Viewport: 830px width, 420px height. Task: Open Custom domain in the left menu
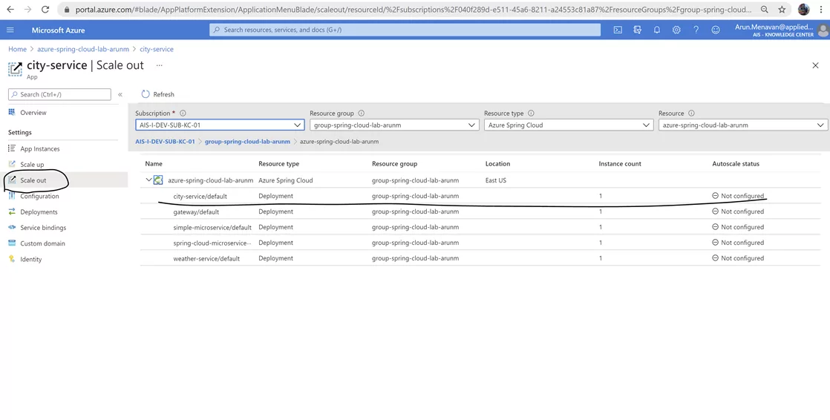(42, 243)
